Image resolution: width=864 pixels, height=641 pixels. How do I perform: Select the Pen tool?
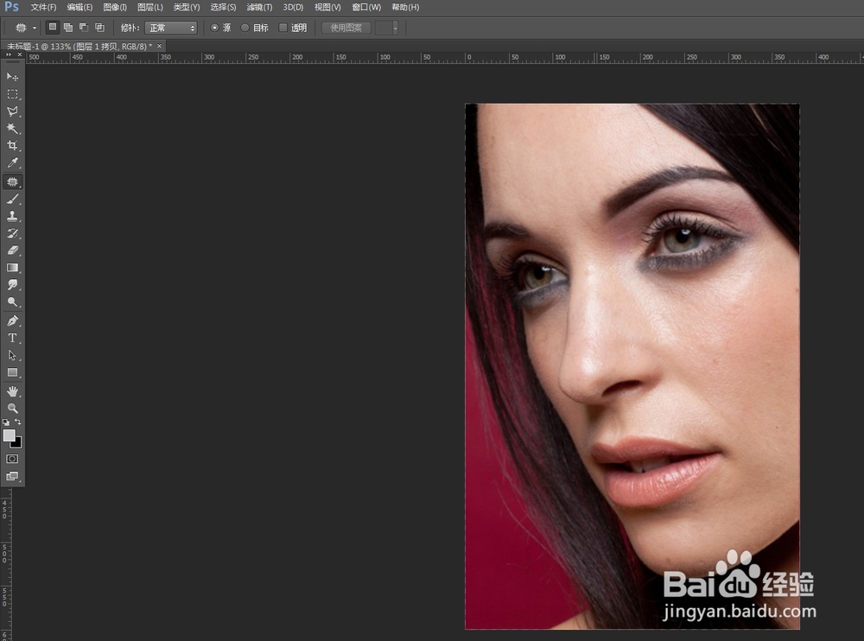coord(12,320)
